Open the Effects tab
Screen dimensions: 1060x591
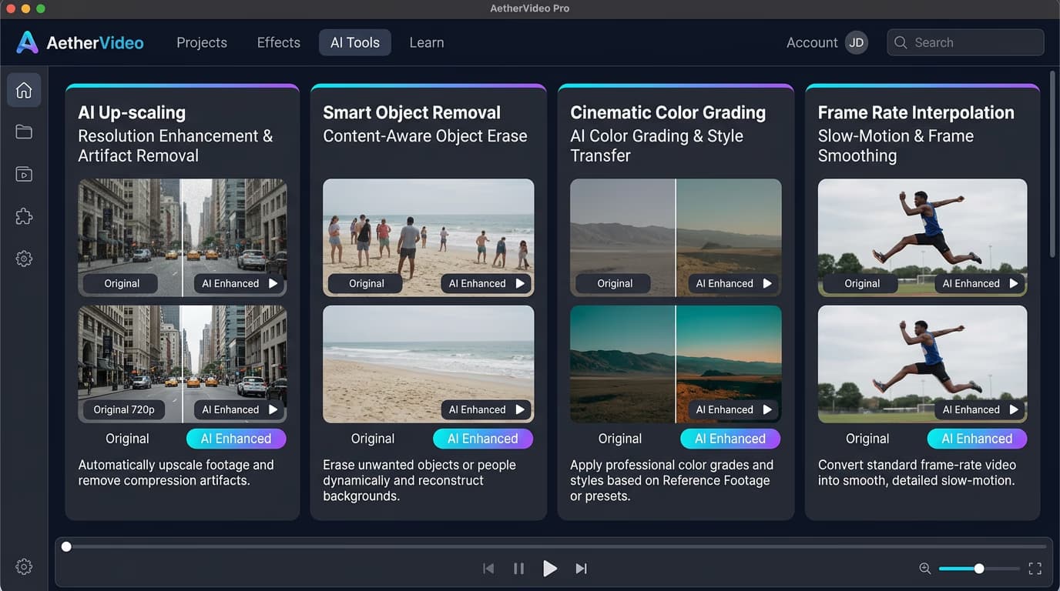click(x=278, y=42)
